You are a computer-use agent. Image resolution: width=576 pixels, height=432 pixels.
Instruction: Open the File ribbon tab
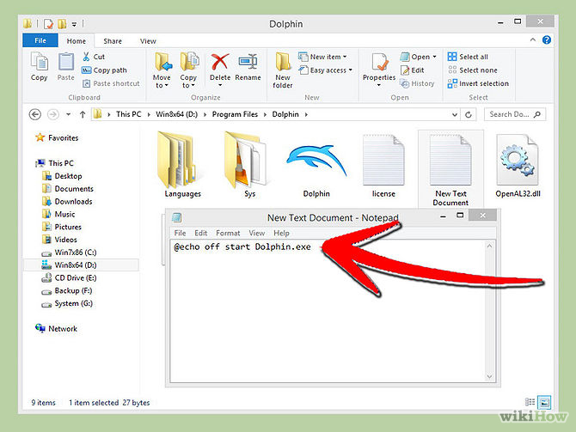click(x=40, y=40)
